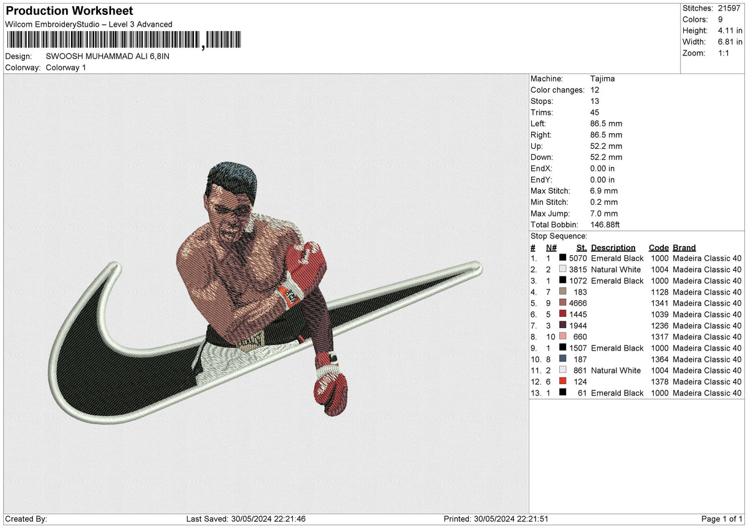
Task: Click the Brand column header
Action: [x=684, y=248]
